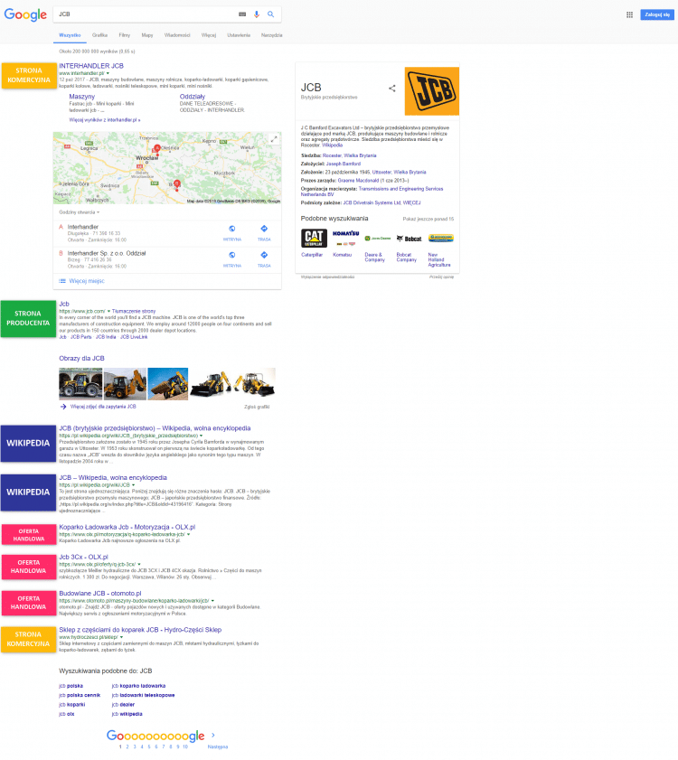Open dropdown arrow next to https://www.jcb.com/

pos(108,311)
